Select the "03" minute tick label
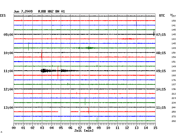The width and height of the screenshot is (177, 135). pyautogui.click(x=42, y=128)
